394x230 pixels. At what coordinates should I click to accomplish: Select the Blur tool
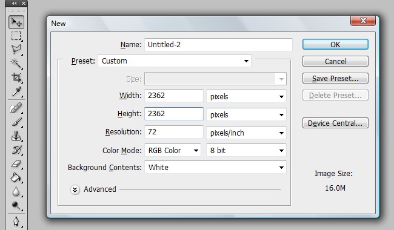click(x=16, y=192)
